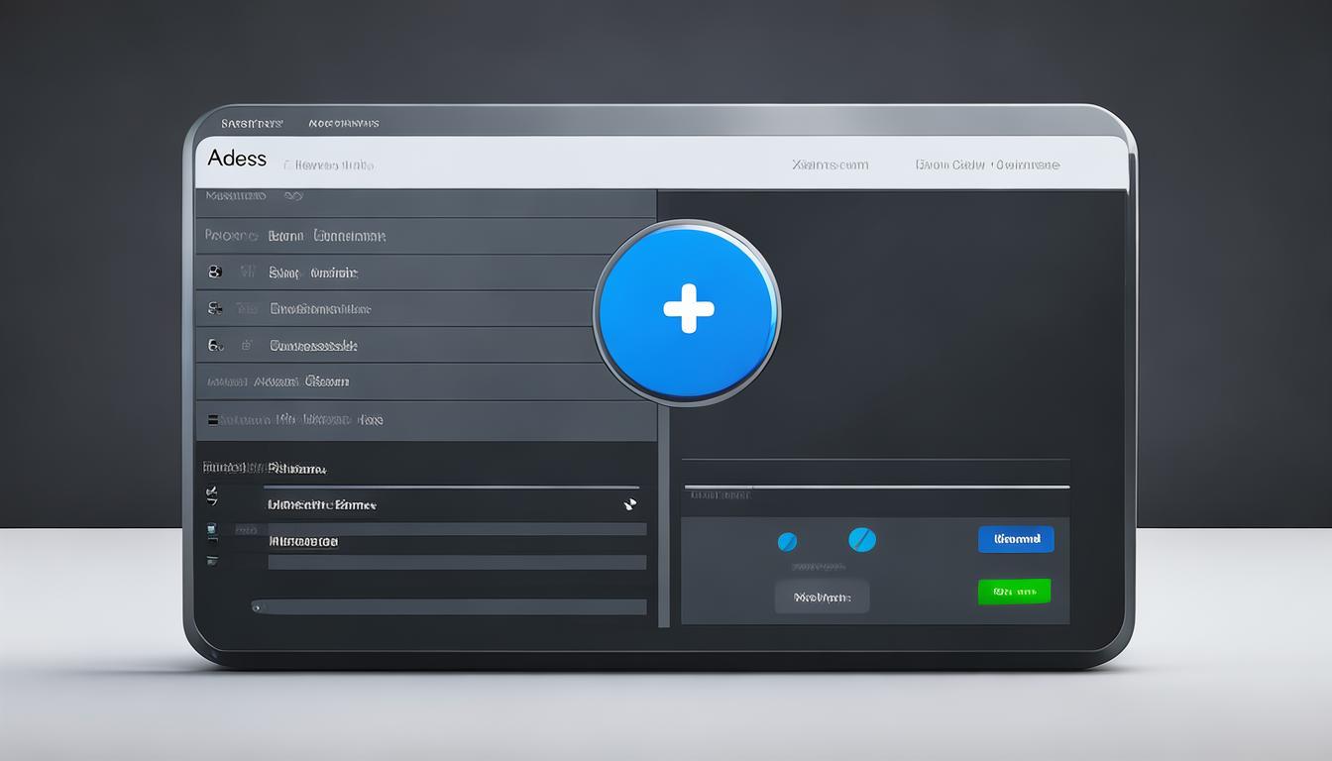
Task: Open the first tab in top bar
Action: 252,124
